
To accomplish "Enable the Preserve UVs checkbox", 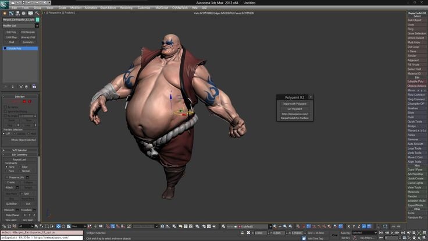I will click(x=7, y=178).
